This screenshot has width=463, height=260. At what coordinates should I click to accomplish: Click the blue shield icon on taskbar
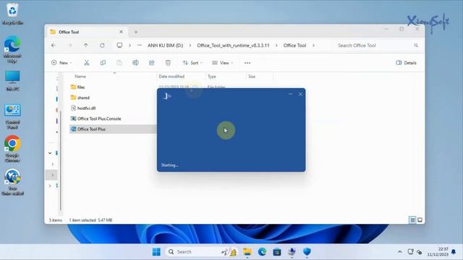coord(307,252)
